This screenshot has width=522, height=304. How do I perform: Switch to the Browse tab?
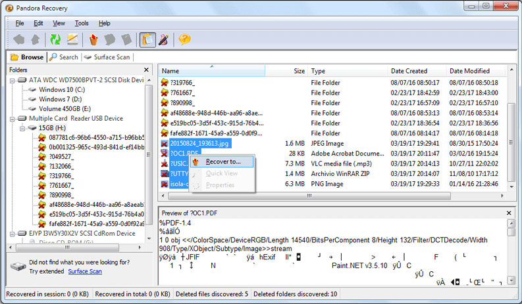[27, 57]
